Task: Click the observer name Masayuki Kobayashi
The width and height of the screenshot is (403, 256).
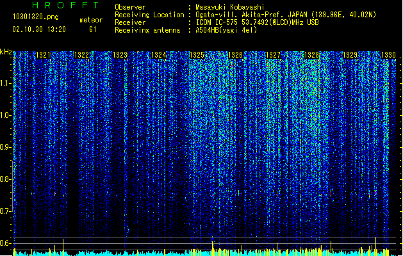Action: click(230, 7)
